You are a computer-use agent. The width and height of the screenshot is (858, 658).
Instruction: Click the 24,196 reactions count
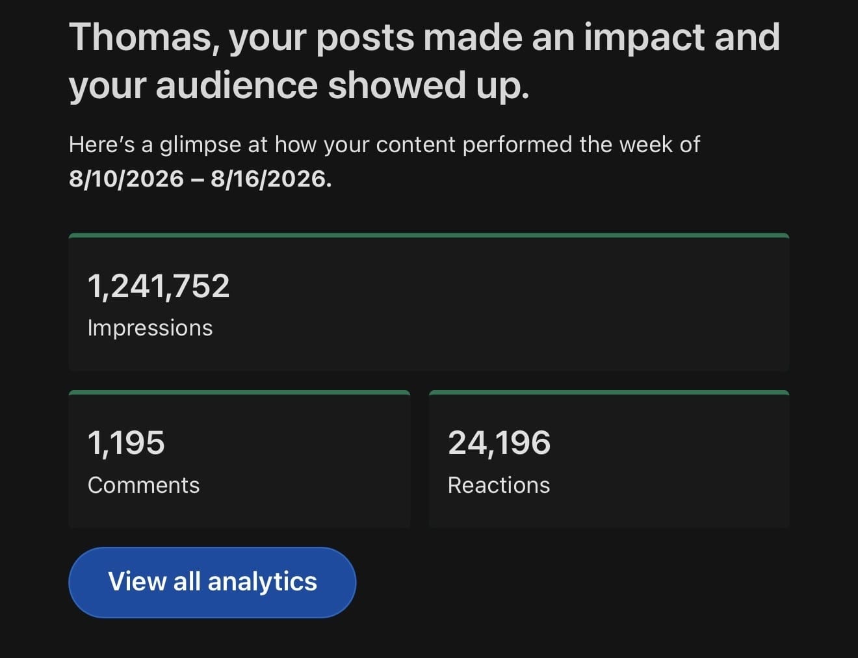499,443
